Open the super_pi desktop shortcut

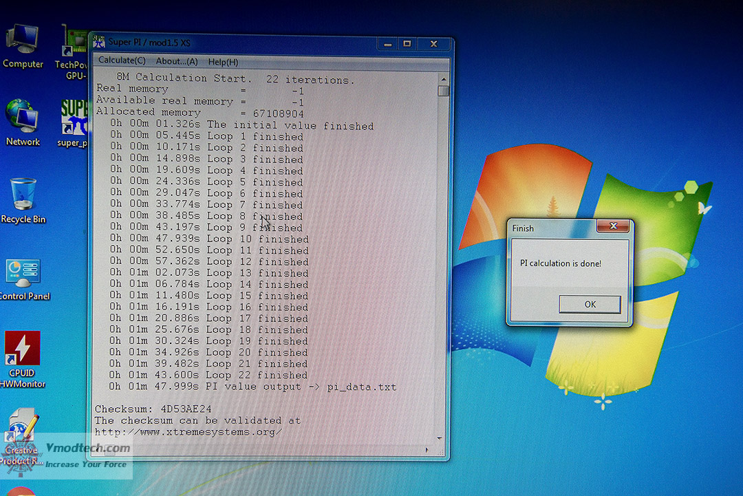click(x=74, y=123)
